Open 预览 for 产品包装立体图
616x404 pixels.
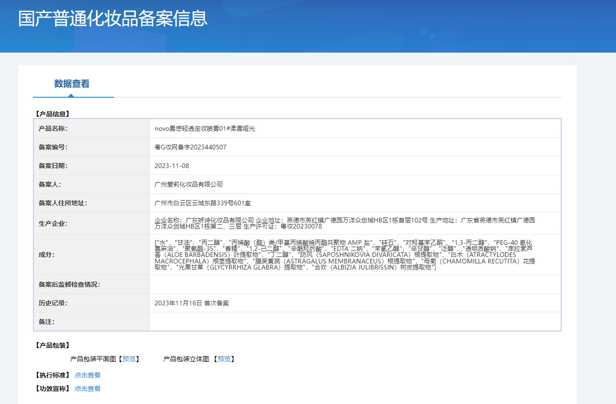point(223,359)
